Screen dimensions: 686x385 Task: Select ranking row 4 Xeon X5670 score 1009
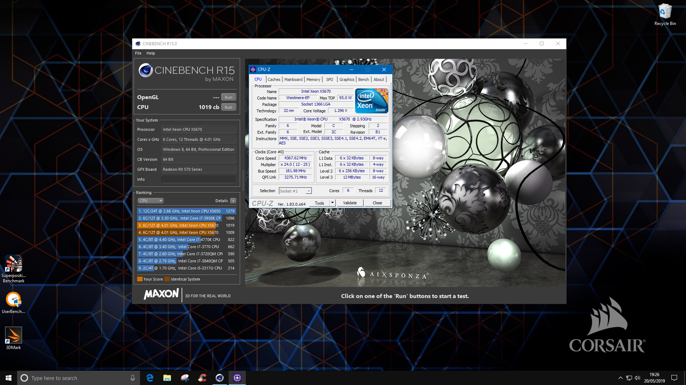click(186, 232)
